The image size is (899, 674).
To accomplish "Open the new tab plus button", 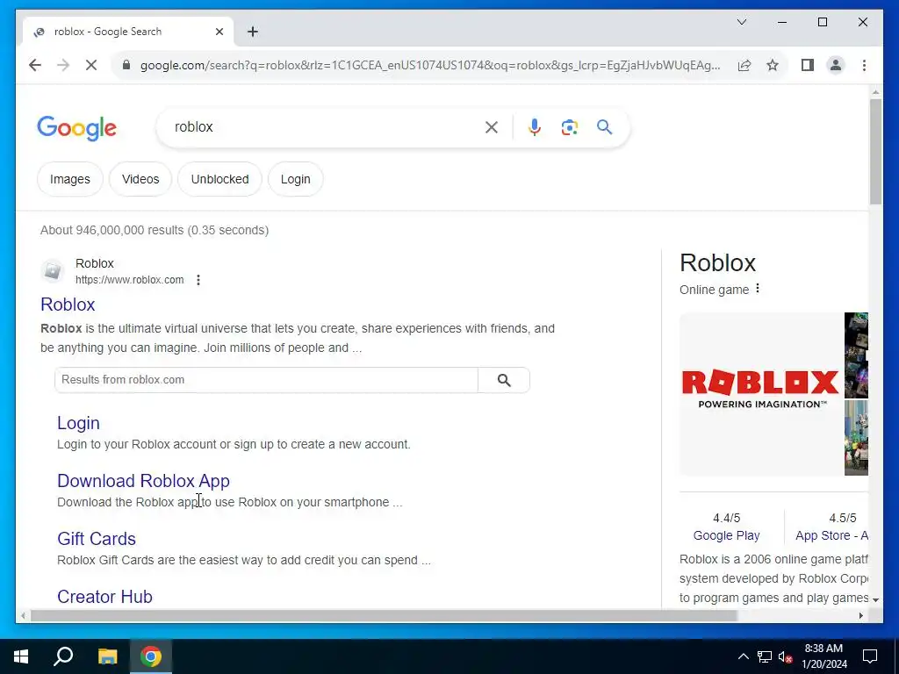I will click(253, 32).
